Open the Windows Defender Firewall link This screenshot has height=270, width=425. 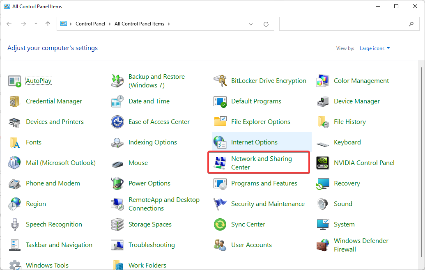tap(361, 245)
